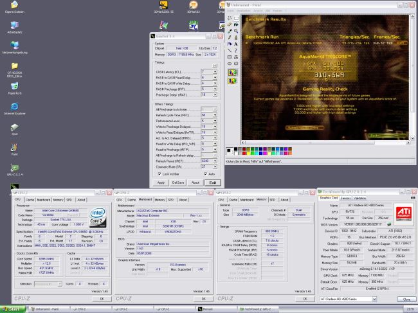Click OK in the leftmost CPU-Z window
Image resolution: width=418 pixels, height=313 pixels.
click(102, 299)
